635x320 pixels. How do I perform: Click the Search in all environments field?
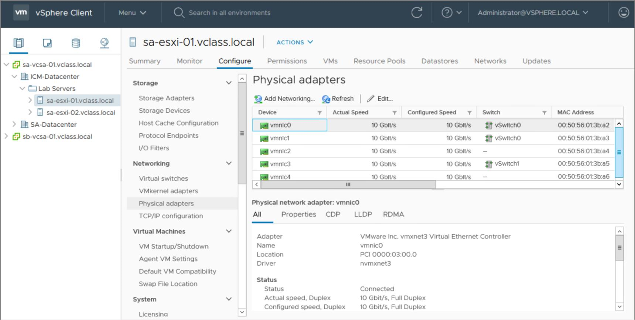point(229,13)
